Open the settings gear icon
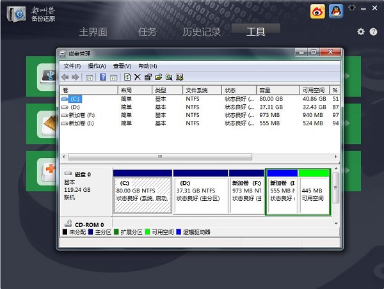This screenshot has width=384, height=289. (x=360, y=31)
